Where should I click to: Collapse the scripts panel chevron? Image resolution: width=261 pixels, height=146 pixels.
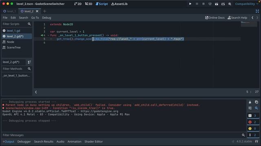(x=36, y=92)
